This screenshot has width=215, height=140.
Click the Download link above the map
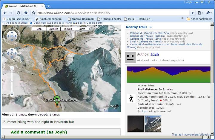(38, 23)
